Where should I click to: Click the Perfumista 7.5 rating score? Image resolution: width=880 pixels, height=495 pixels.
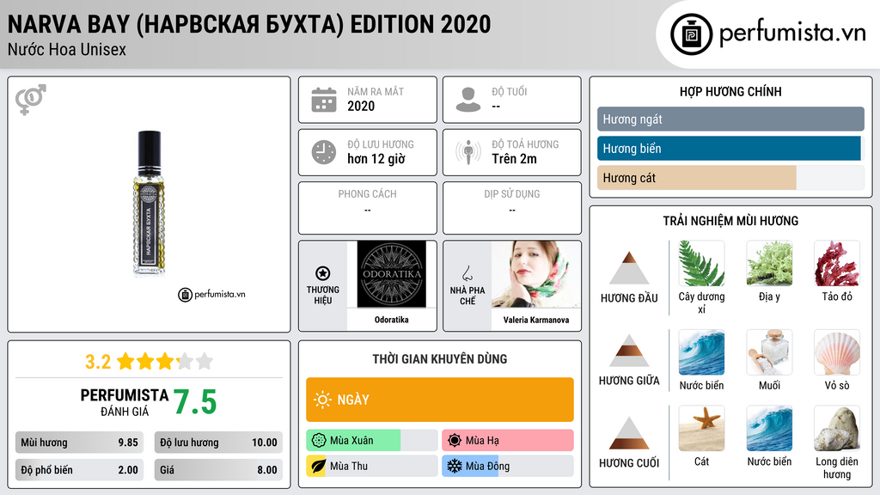tap(194, 402)
